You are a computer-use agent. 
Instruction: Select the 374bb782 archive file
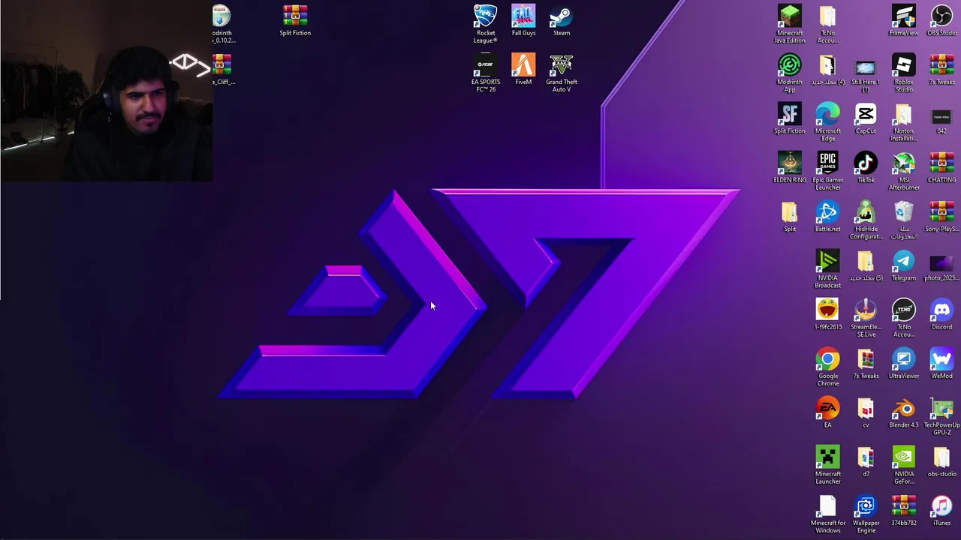click(x=903, y=510)
